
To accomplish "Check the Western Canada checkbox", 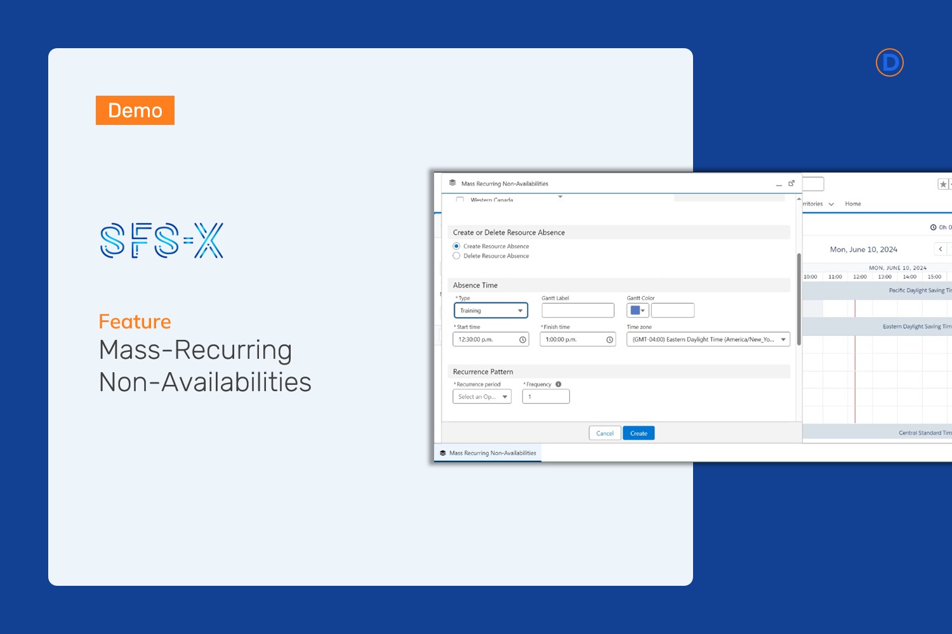I will tap(460, 200).
